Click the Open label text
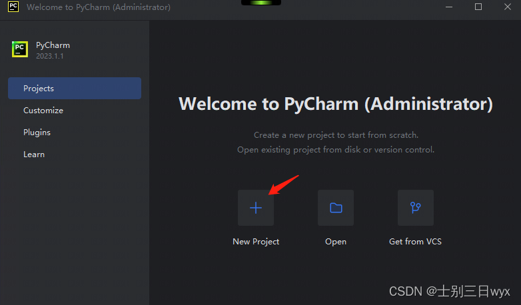The image size is (521, 305). 336,242
